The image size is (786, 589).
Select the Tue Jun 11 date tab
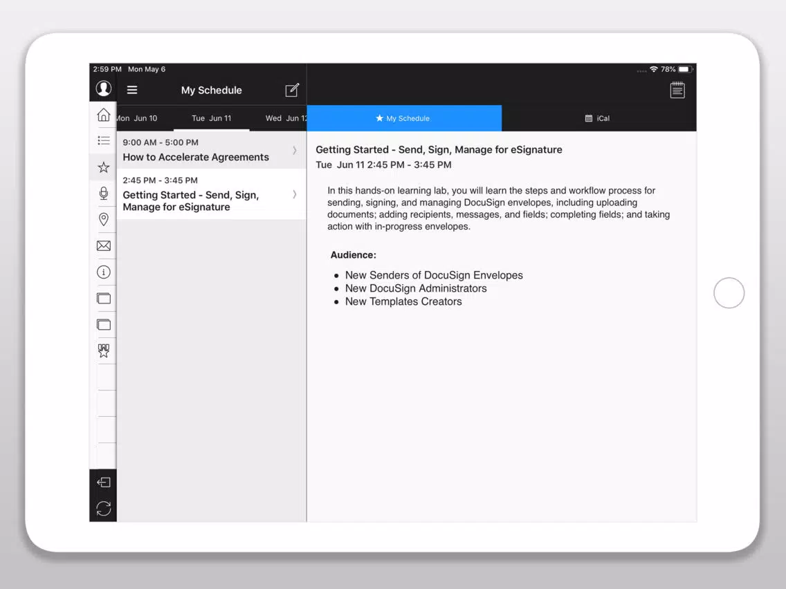(212, 118)
